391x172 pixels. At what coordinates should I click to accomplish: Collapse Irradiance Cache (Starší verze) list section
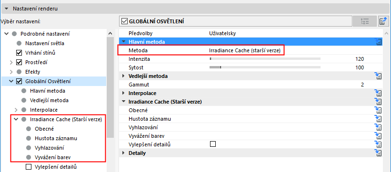point(123,102)
